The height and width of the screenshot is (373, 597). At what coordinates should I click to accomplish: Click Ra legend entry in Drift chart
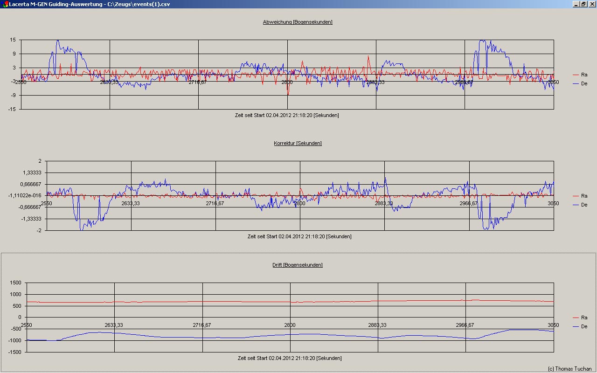coord(584,318)
